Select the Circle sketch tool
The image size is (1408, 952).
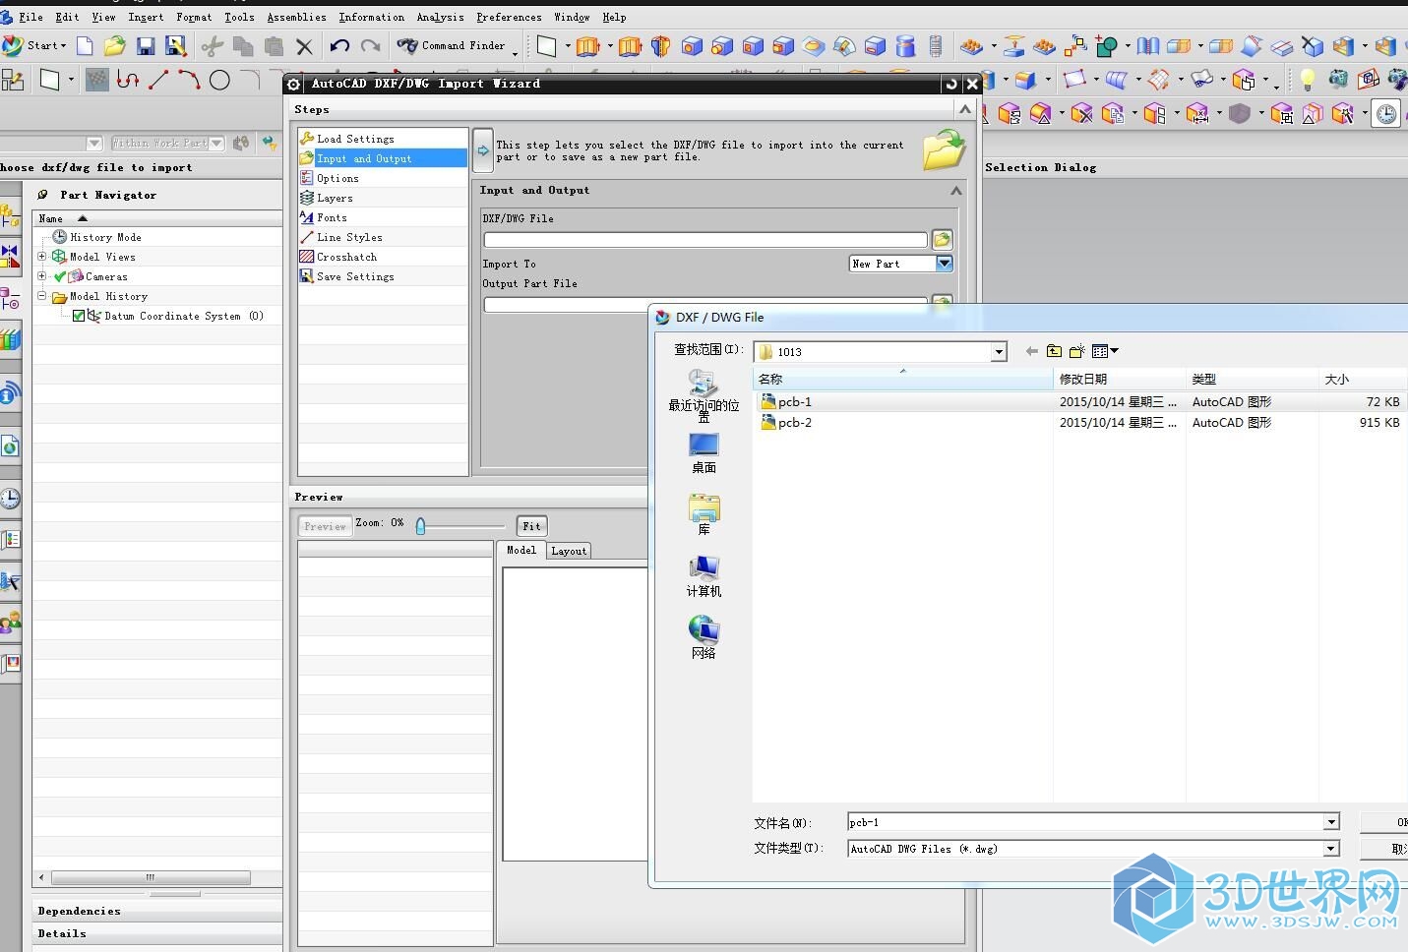point(219,80)
